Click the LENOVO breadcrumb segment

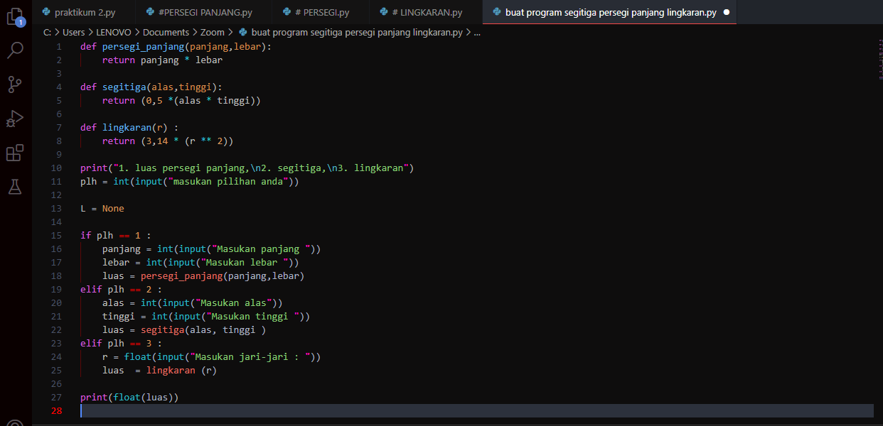click(x=114, y=32)
